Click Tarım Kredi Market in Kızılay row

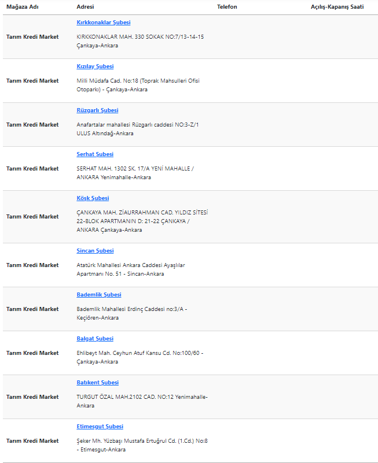point(32,81)
